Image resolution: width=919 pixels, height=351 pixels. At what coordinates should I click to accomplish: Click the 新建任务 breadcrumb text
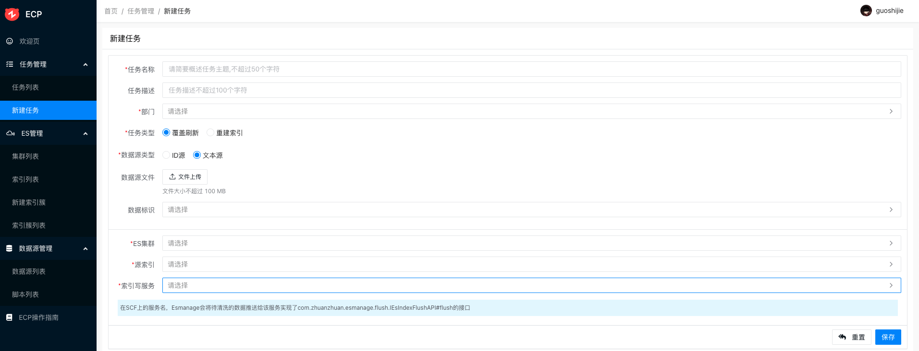[177, 11]
